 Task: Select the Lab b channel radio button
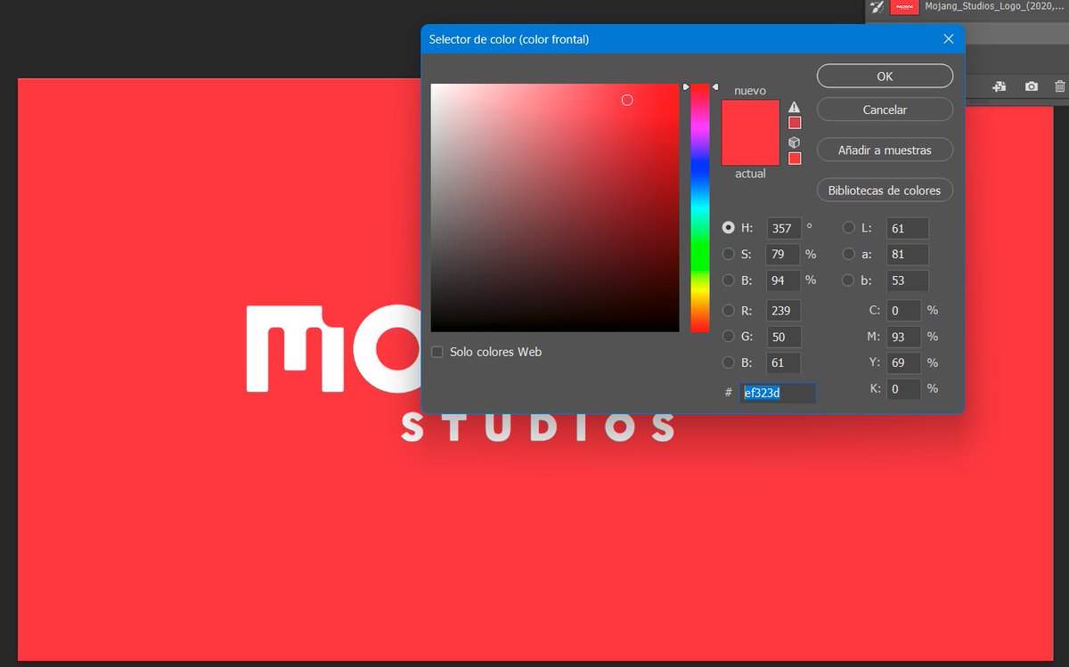pyautogui.click(x=848, y=280)
